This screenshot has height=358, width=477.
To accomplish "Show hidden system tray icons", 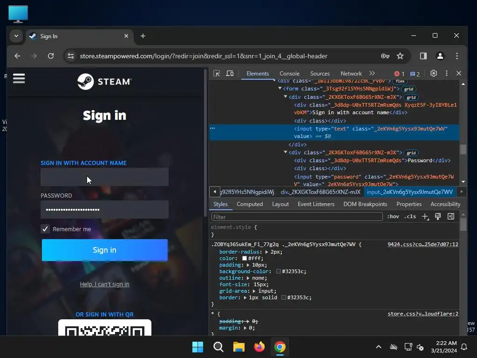I will pos(379,347).
